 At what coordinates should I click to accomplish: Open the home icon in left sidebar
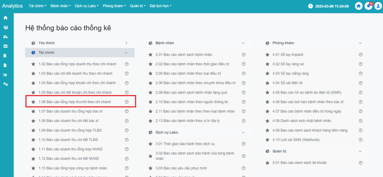[x=5, y=18]
